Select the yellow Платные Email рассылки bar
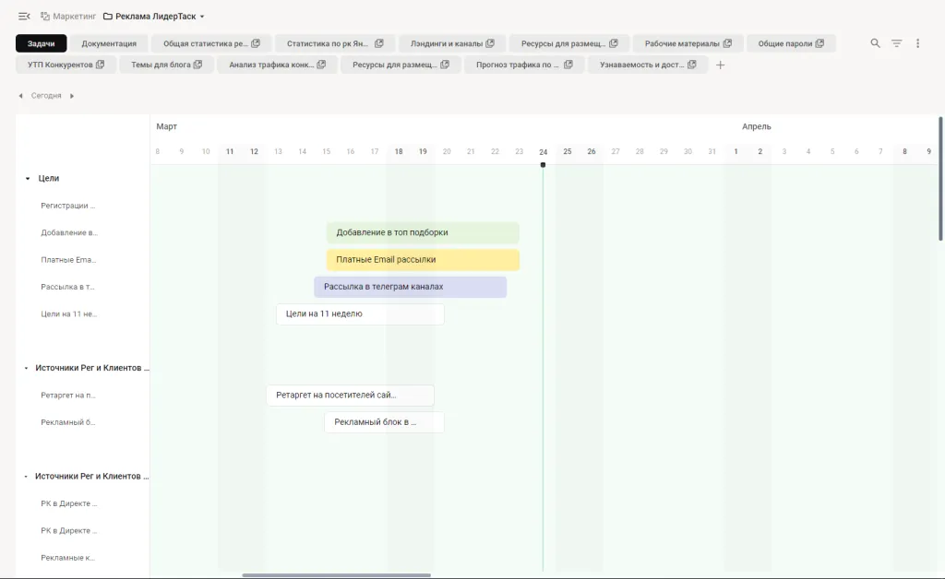The width and height of the screenshot is (945, 579). coord(423,260)
